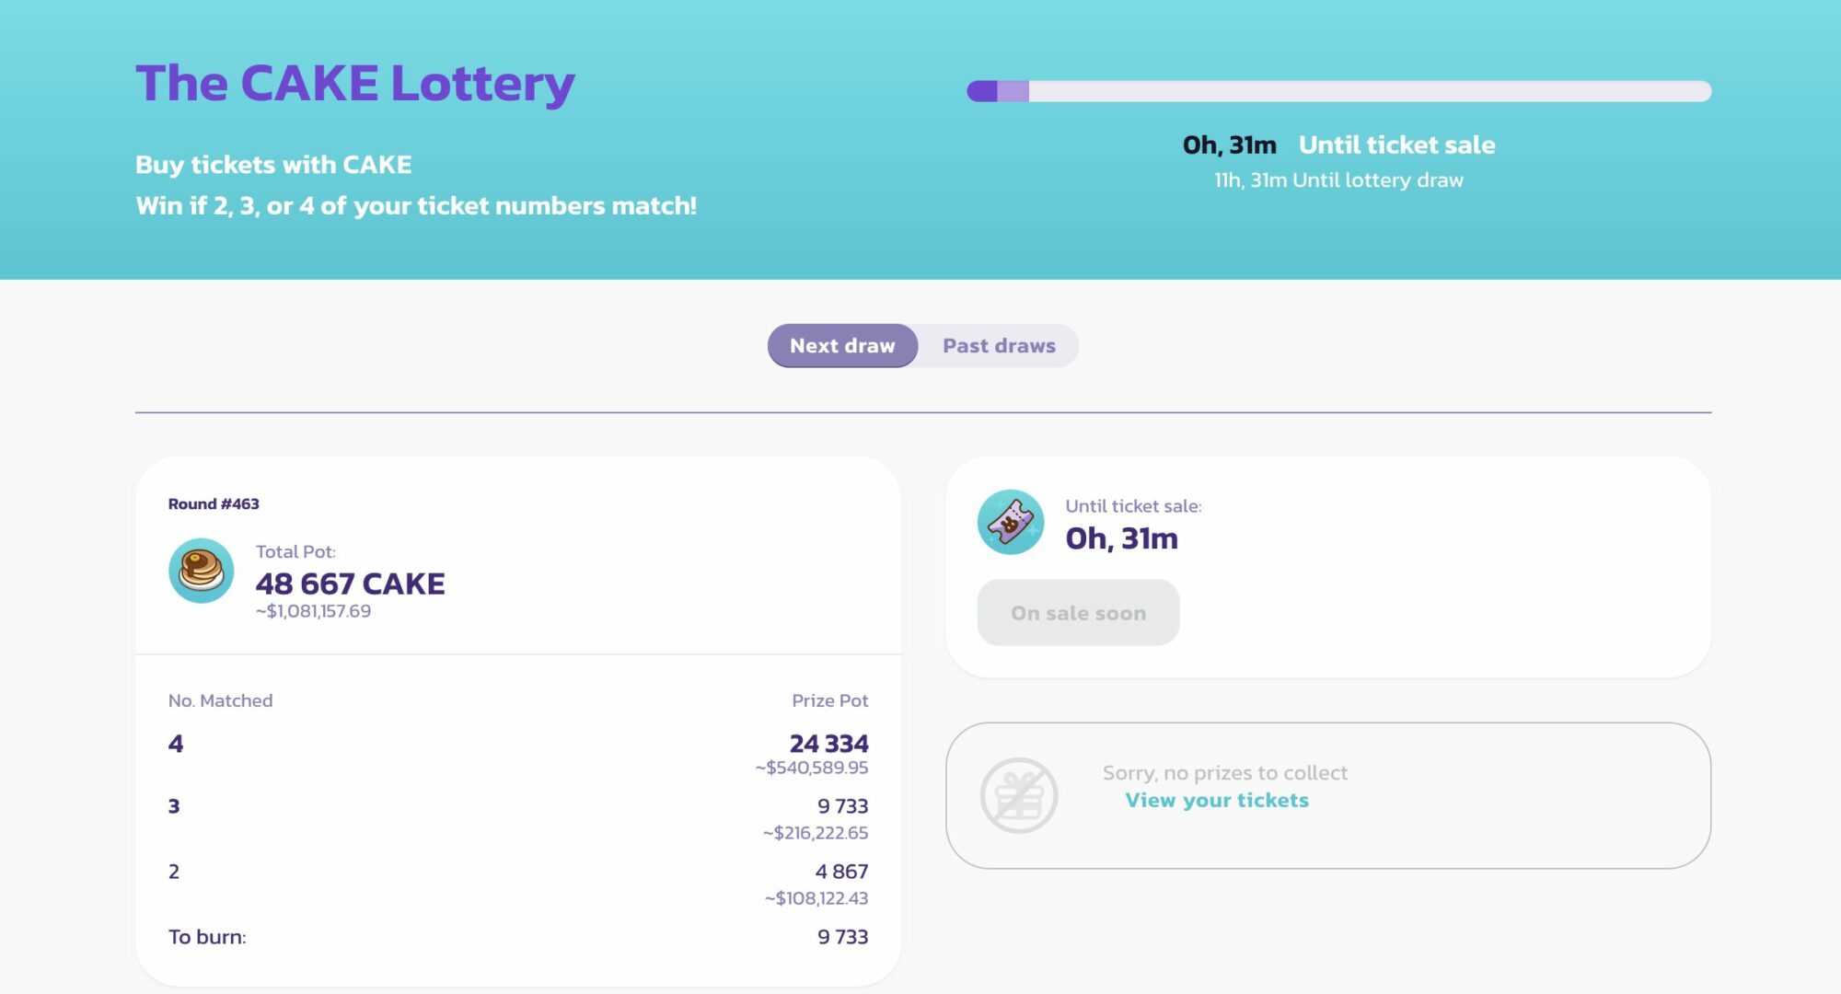This screenshot has height=994, width=1841.
Task: Click the 24 334 prize pot amount
Action: click(x=828, y=744)
